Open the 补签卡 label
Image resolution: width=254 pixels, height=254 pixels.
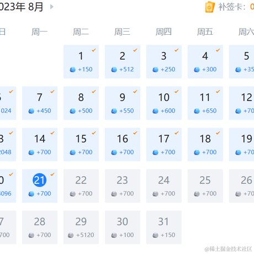(232, 7)
